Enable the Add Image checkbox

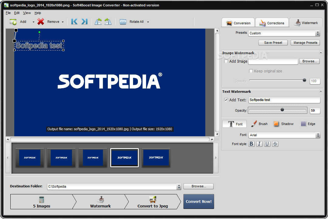point(226,61)
